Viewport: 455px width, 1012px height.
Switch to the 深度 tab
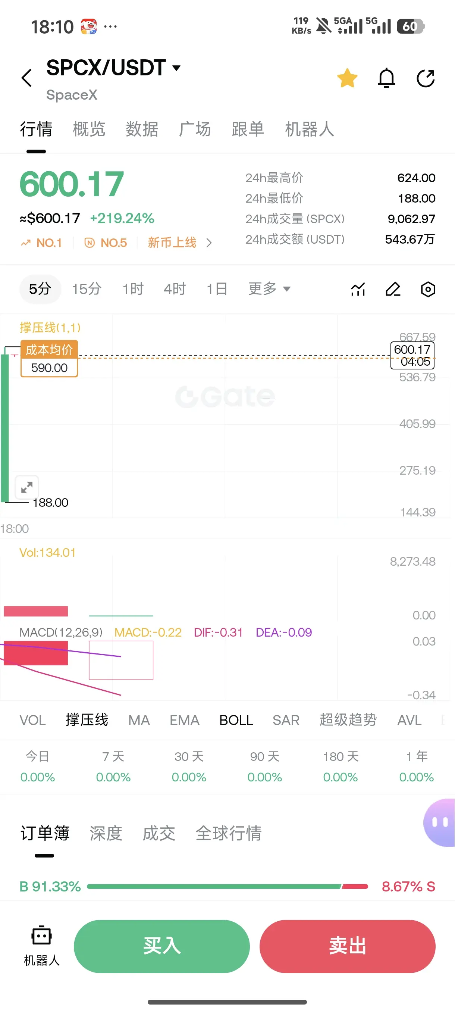106,833
